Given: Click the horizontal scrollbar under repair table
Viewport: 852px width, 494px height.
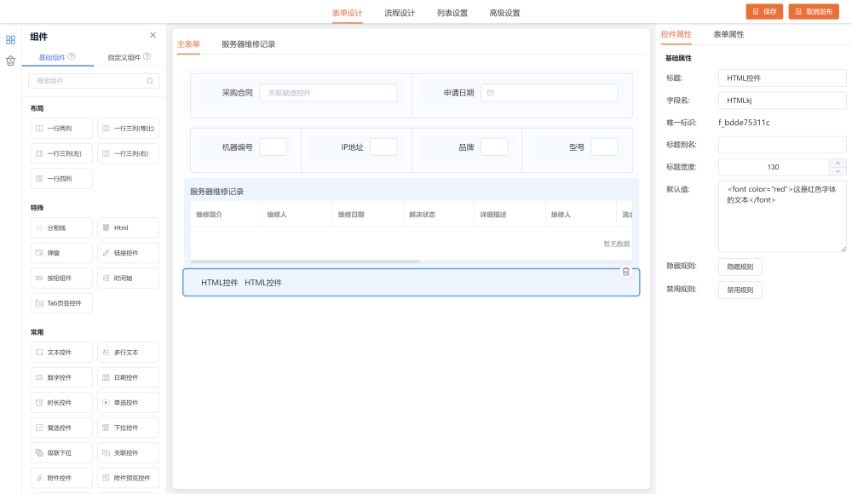Looking at the screenshot, I should [x=305, y=261].
